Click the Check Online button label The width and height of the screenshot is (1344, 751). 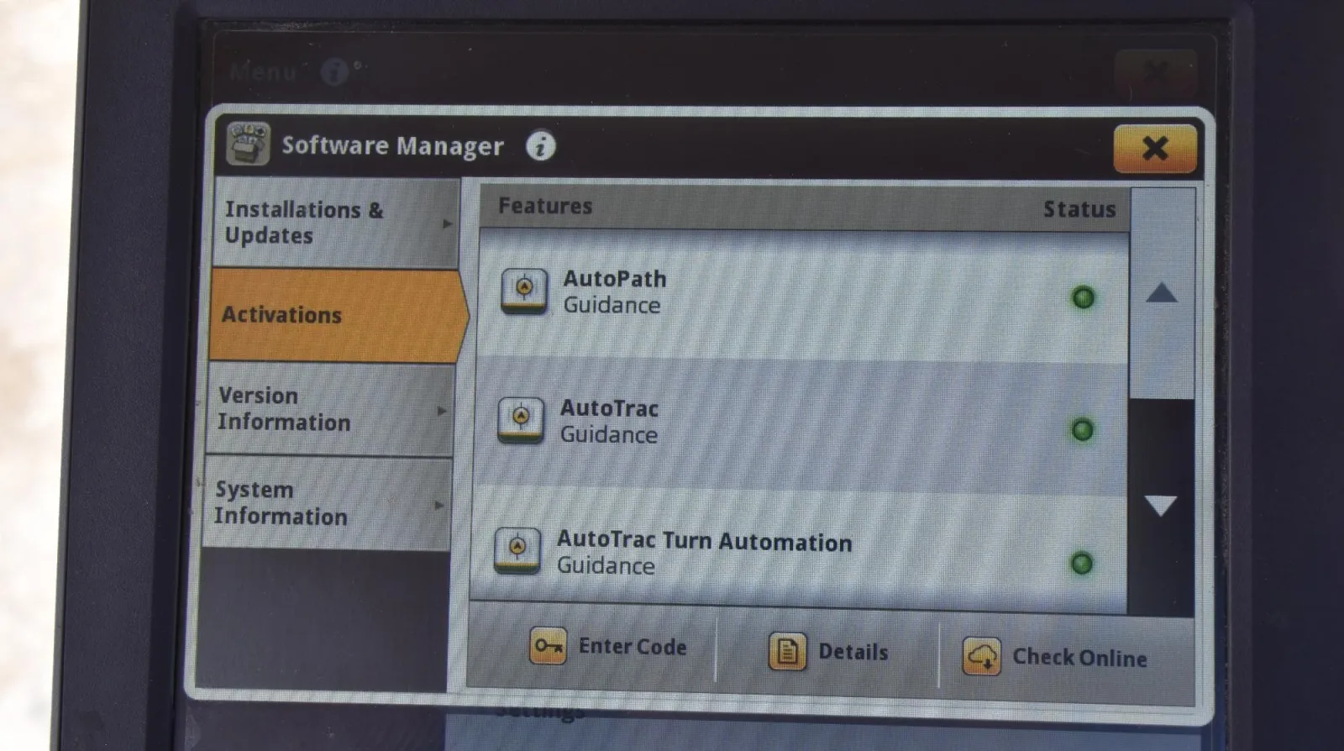coord(1079,658)
